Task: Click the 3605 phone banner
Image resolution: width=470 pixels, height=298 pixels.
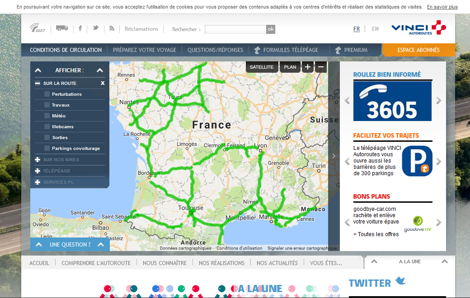Action: (x=392, y=101)
